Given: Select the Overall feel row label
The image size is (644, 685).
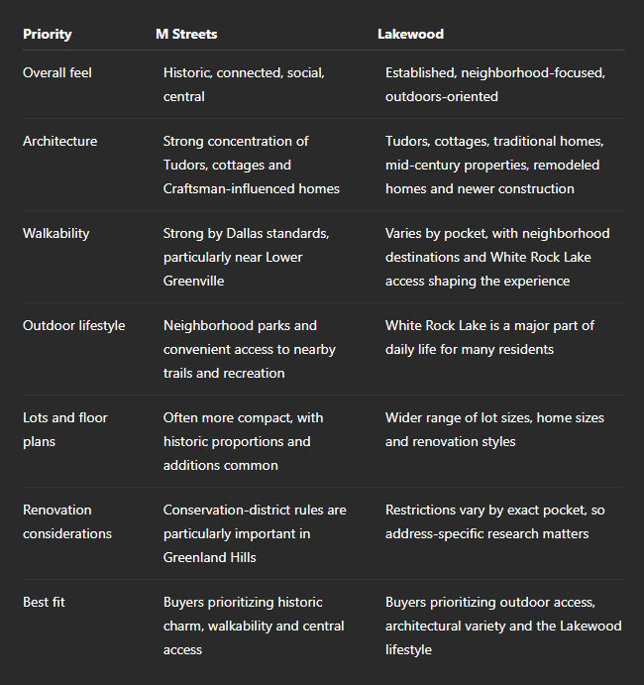Looking at the screenshot, I should tap(57, 72).
